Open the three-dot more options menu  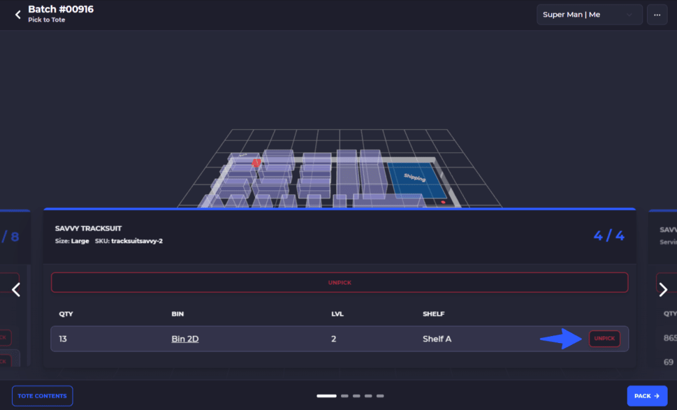657,14
